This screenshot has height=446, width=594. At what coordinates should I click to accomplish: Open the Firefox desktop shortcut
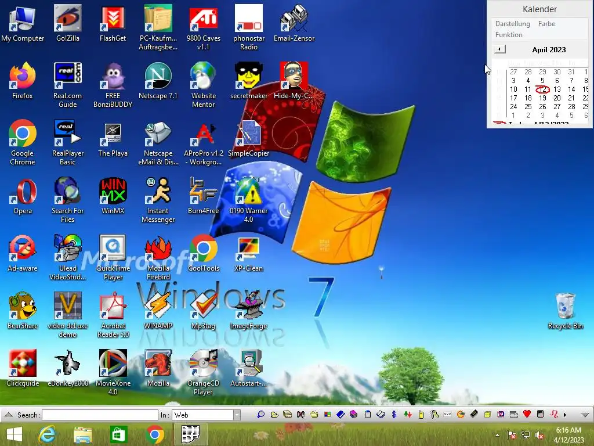(23, 81)
